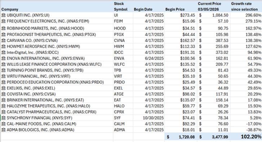Select the 296.60% growth rate cell

(x=246, y=15)
